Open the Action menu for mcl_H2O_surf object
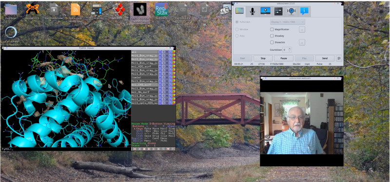This screenshot has width=390, height=182. click(x=160, y=67)
